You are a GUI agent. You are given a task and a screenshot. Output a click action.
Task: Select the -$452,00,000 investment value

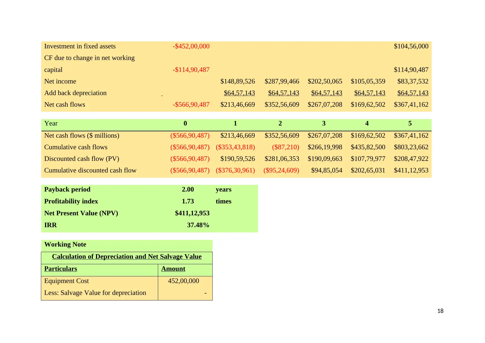tap(191, 46)
